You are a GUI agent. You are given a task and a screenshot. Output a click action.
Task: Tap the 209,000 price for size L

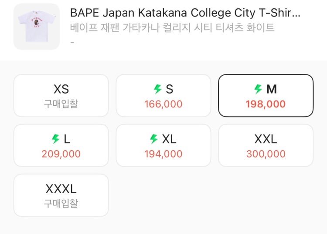point(61,154)
